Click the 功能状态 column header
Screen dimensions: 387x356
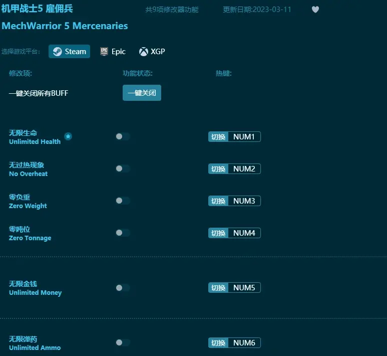[138, 73]
